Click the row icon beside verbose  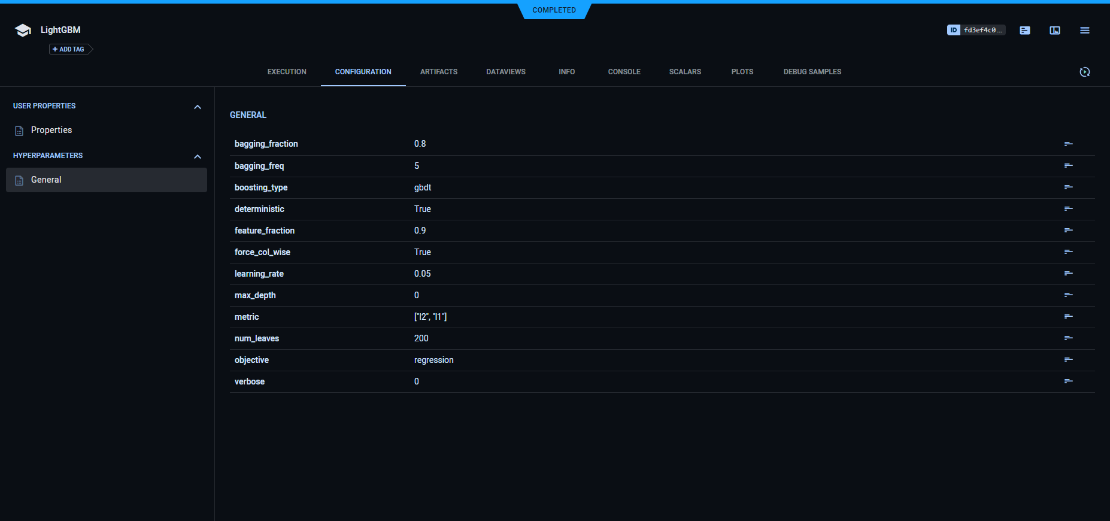[x=1068, y=381]
